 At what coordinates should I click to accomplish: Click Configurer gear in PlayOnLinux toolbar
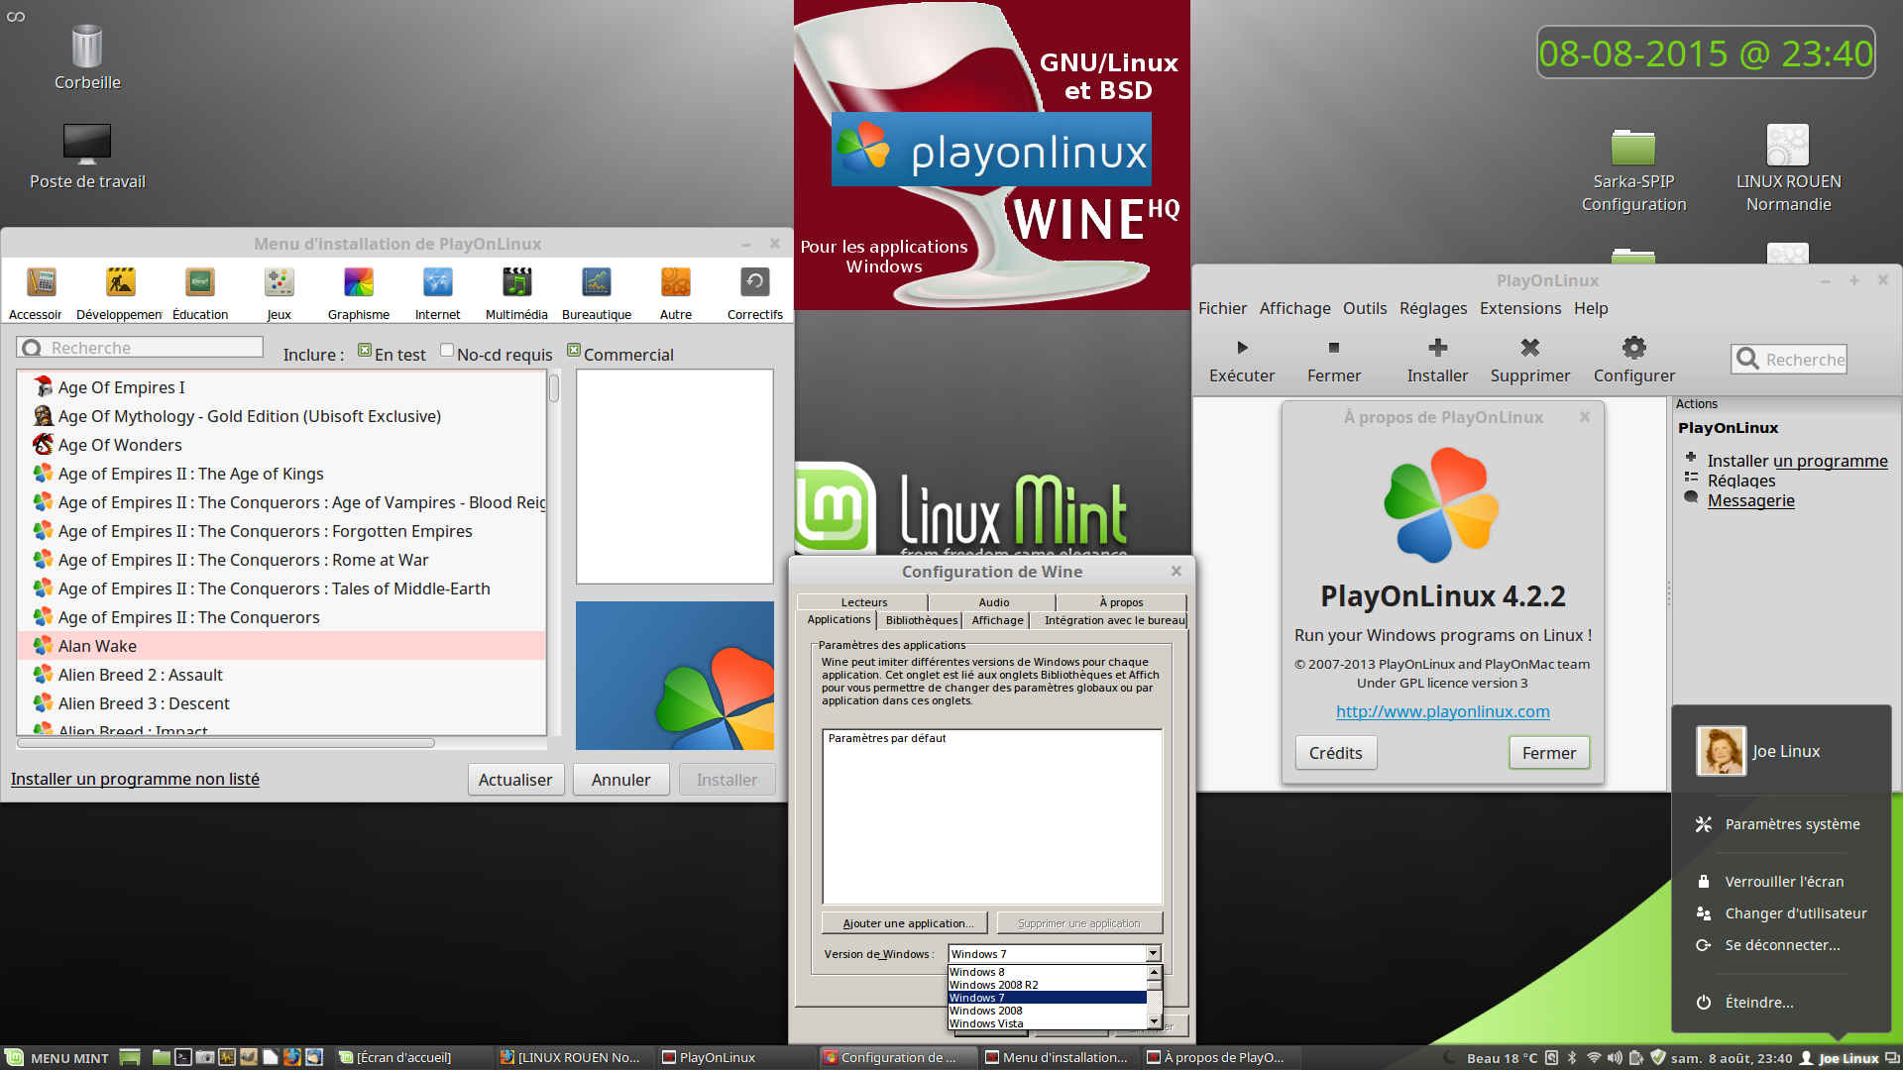(x=1634, y=361)
